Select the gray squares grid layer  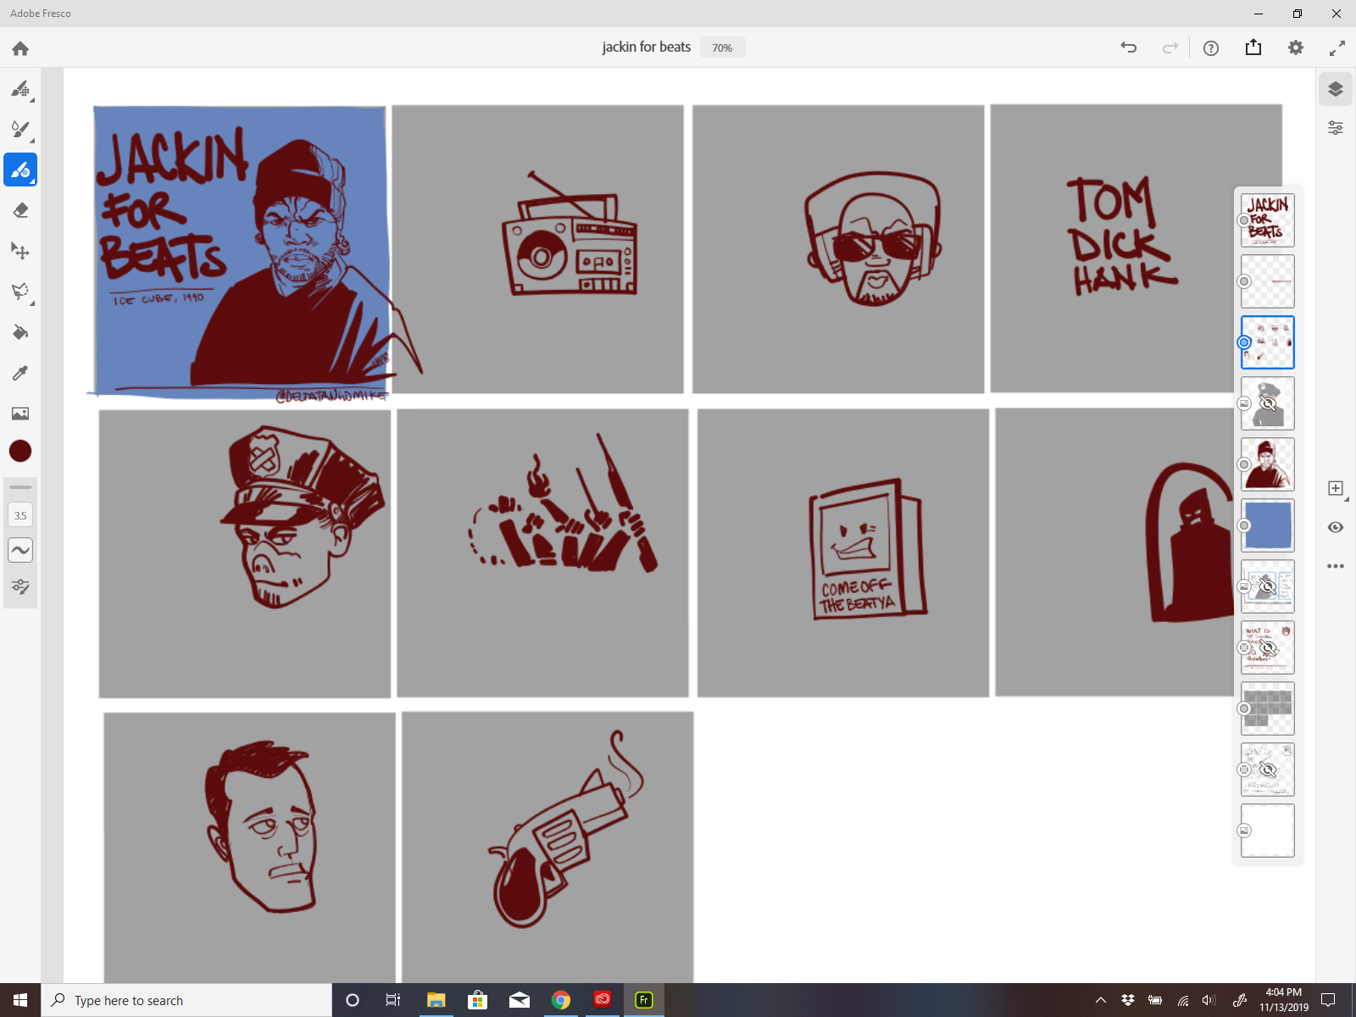point(1268,709)
